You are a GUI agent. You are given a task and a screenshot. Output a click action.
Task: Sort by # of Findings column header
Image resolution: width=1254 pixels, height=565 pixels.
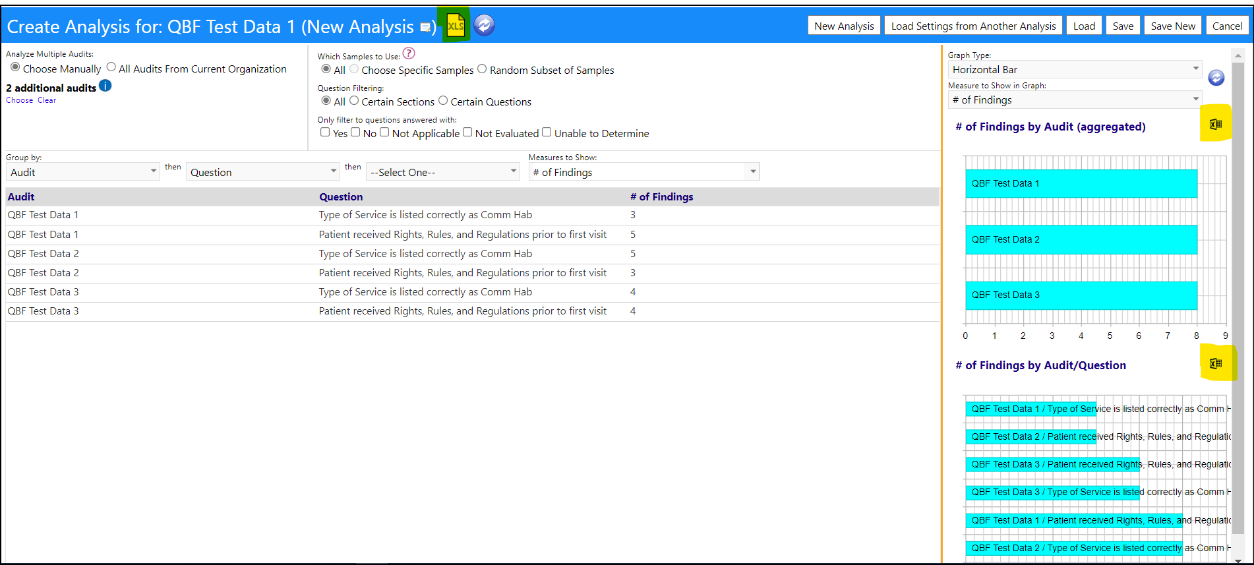[x=661, y=196]
